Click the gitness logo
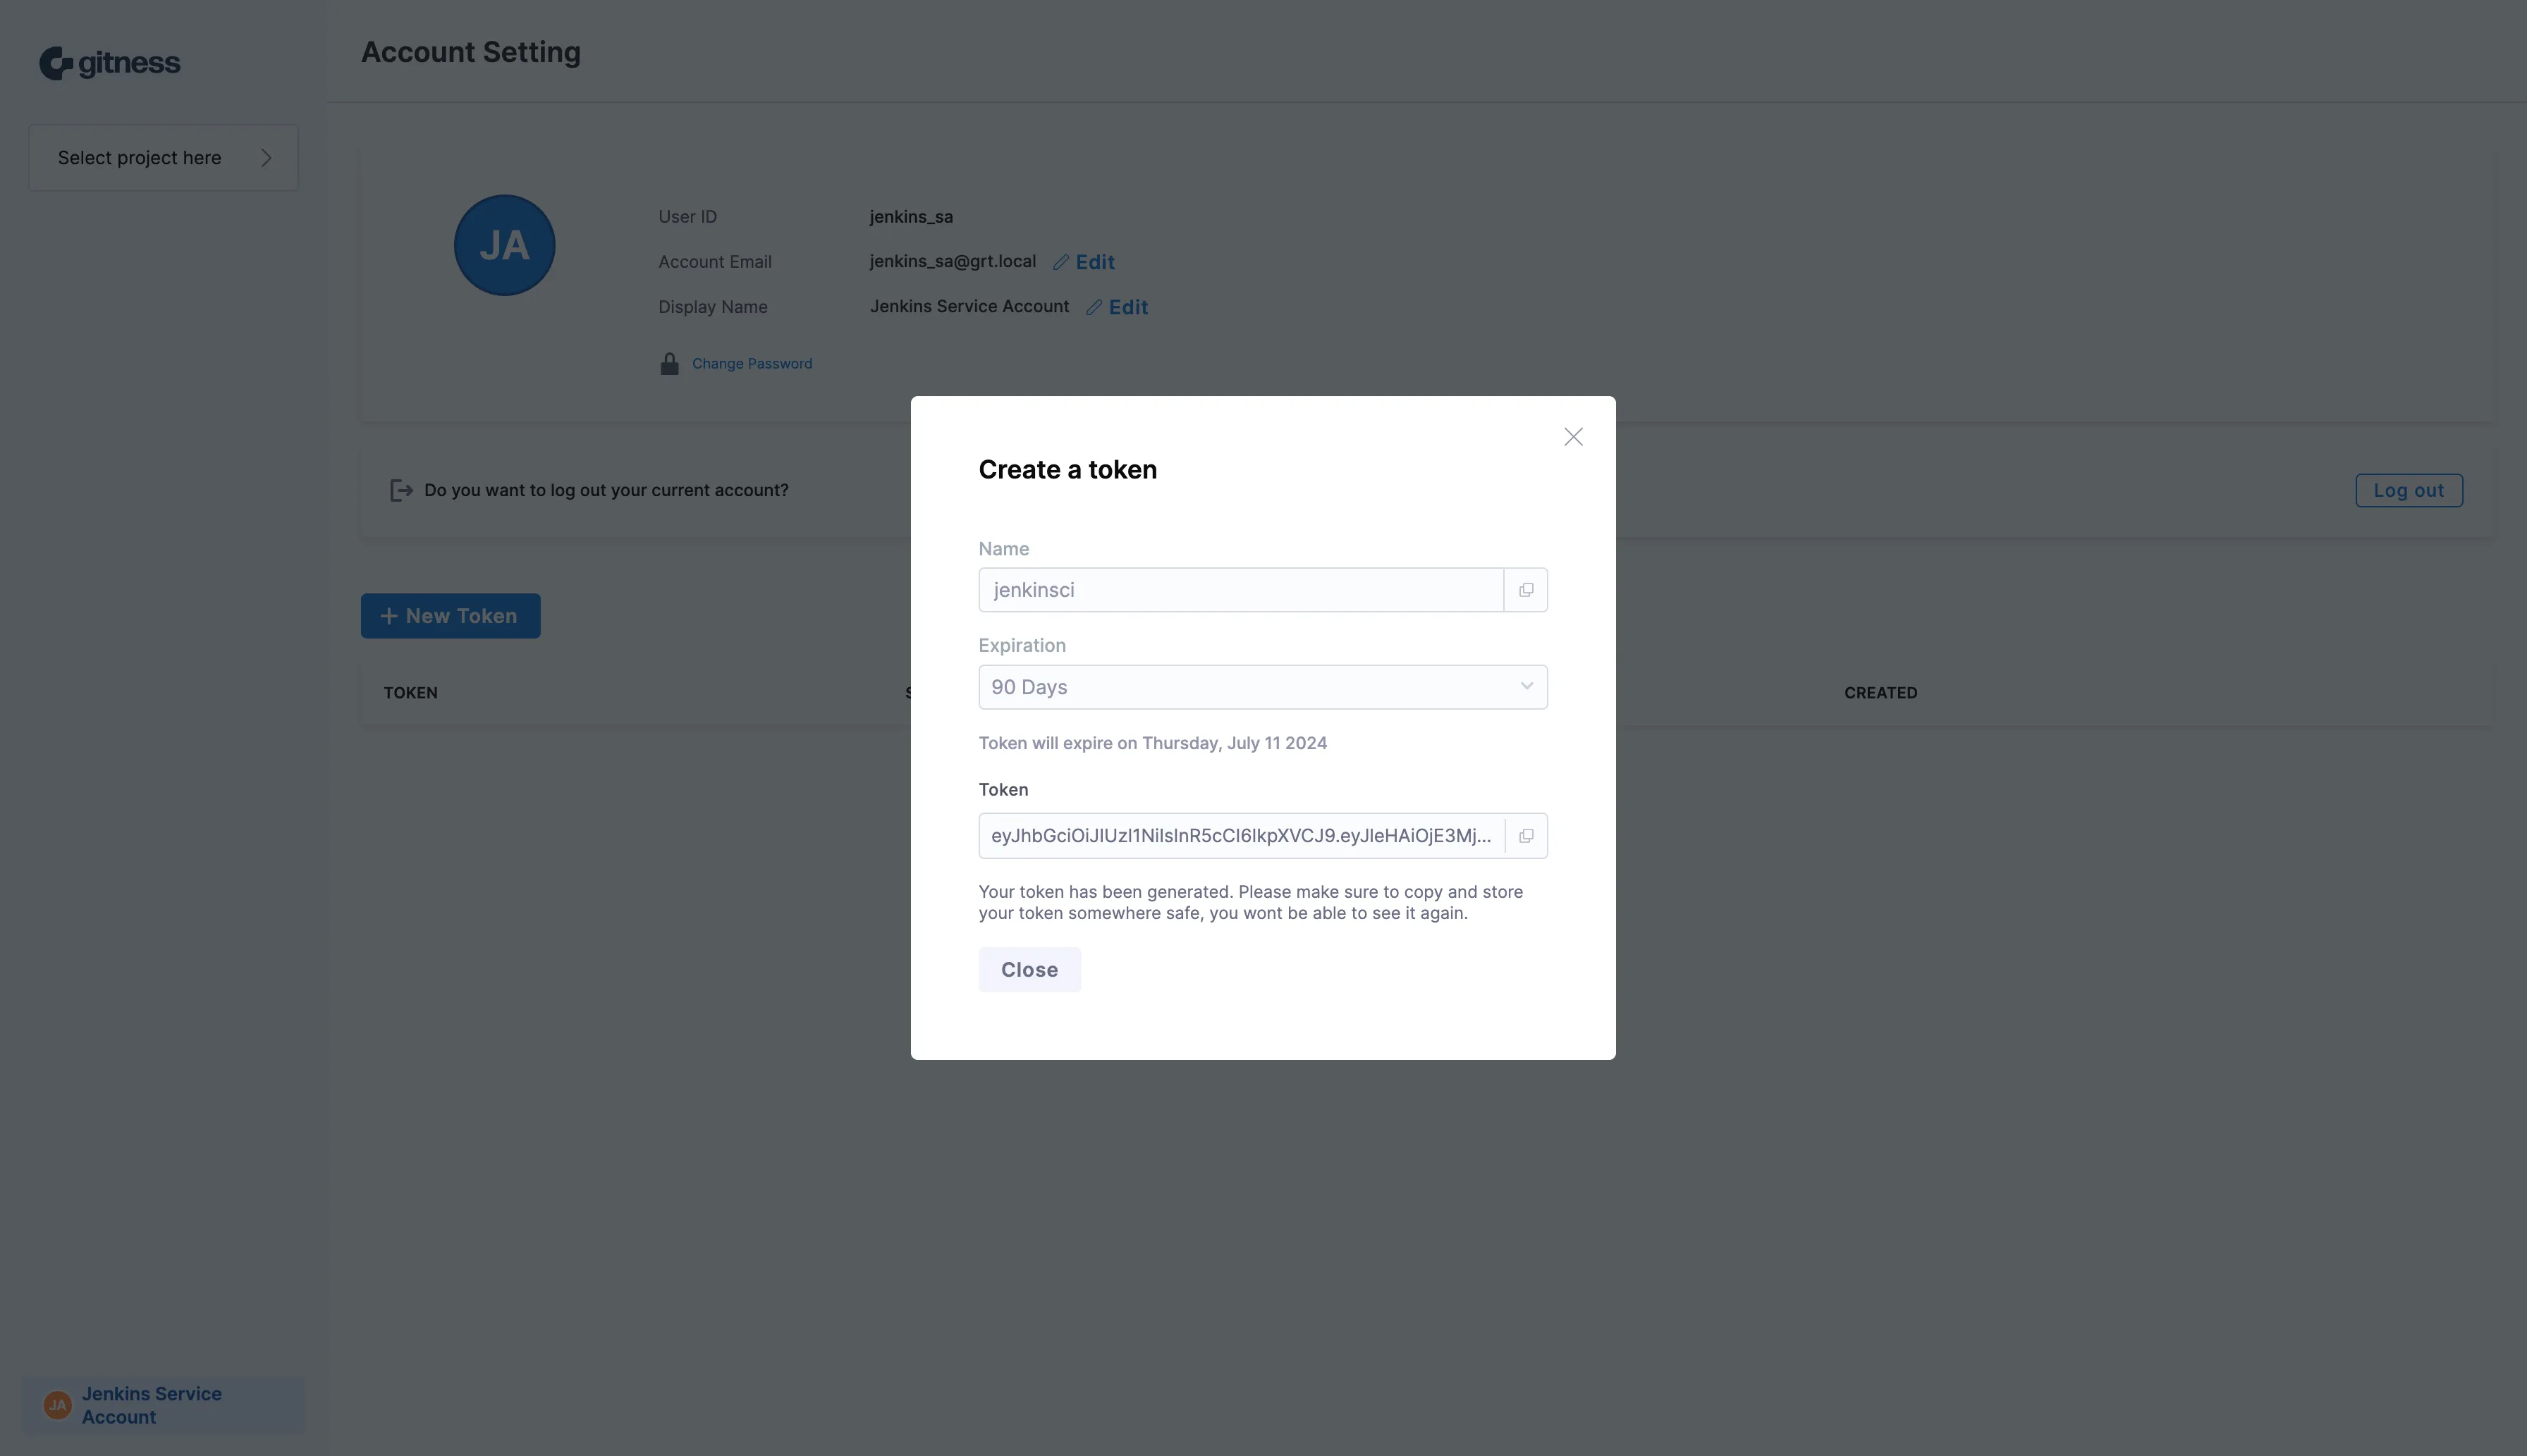Viewport: 2527px width, 1456px height. (x=110, y=63)
